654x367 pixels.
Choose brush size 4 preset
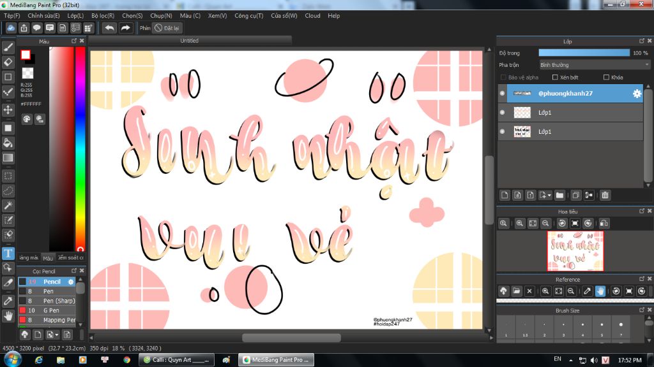582,329
